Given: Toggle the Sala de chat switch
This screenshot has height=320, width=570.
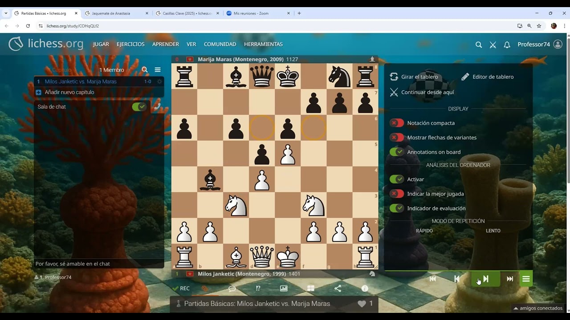Looking at the screenshot, I should tap(139, 107).
